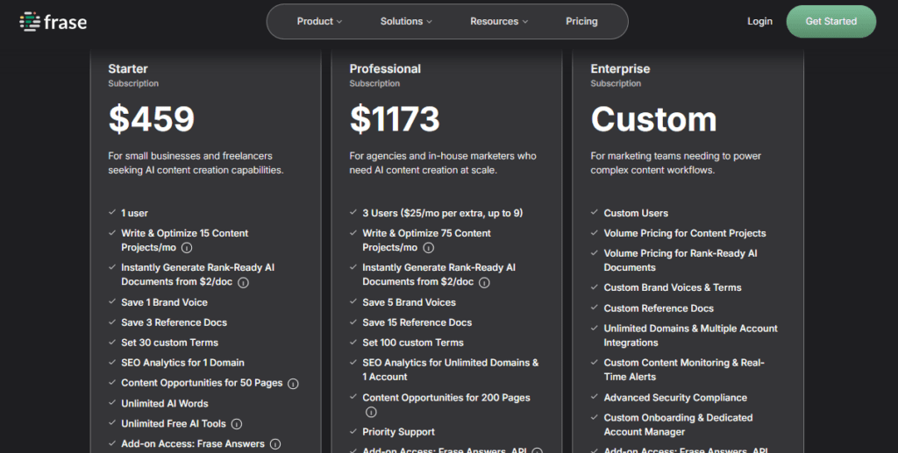Click info icon beside Professional's 75 Content Projects/mo
Image resolution: width=898 pixels, height=453 pixels.
coord(427,248)
